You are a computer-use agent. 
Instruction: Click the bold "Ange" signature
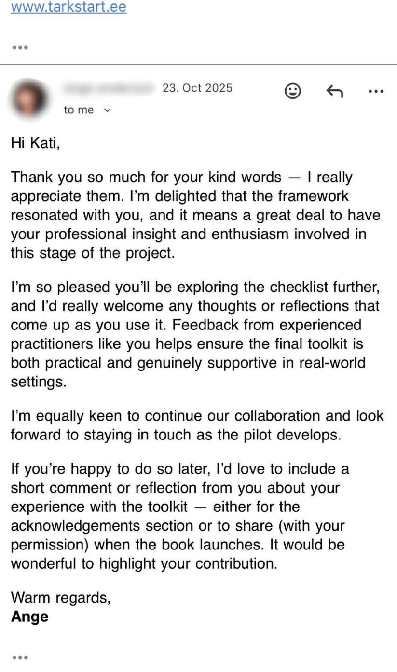30,617
